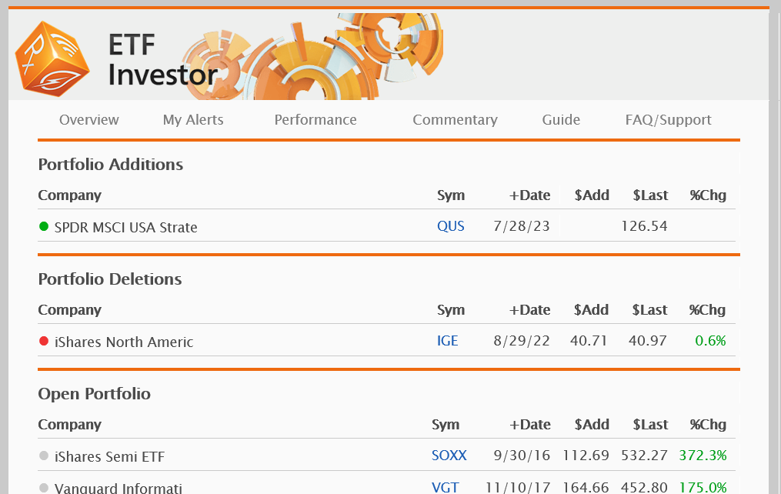Click the 40.97 last price for IGE
781x494 pixels.
coord(648,341)
